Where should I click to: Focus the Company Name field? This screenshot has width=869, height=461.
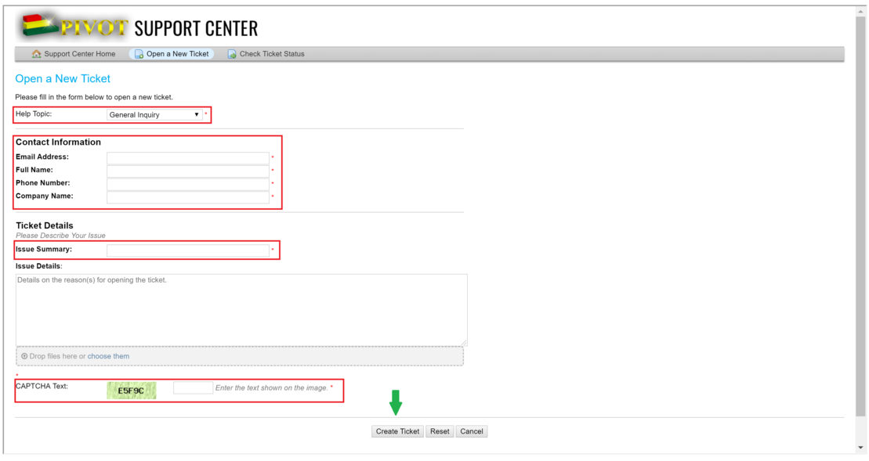pos(188,197)
